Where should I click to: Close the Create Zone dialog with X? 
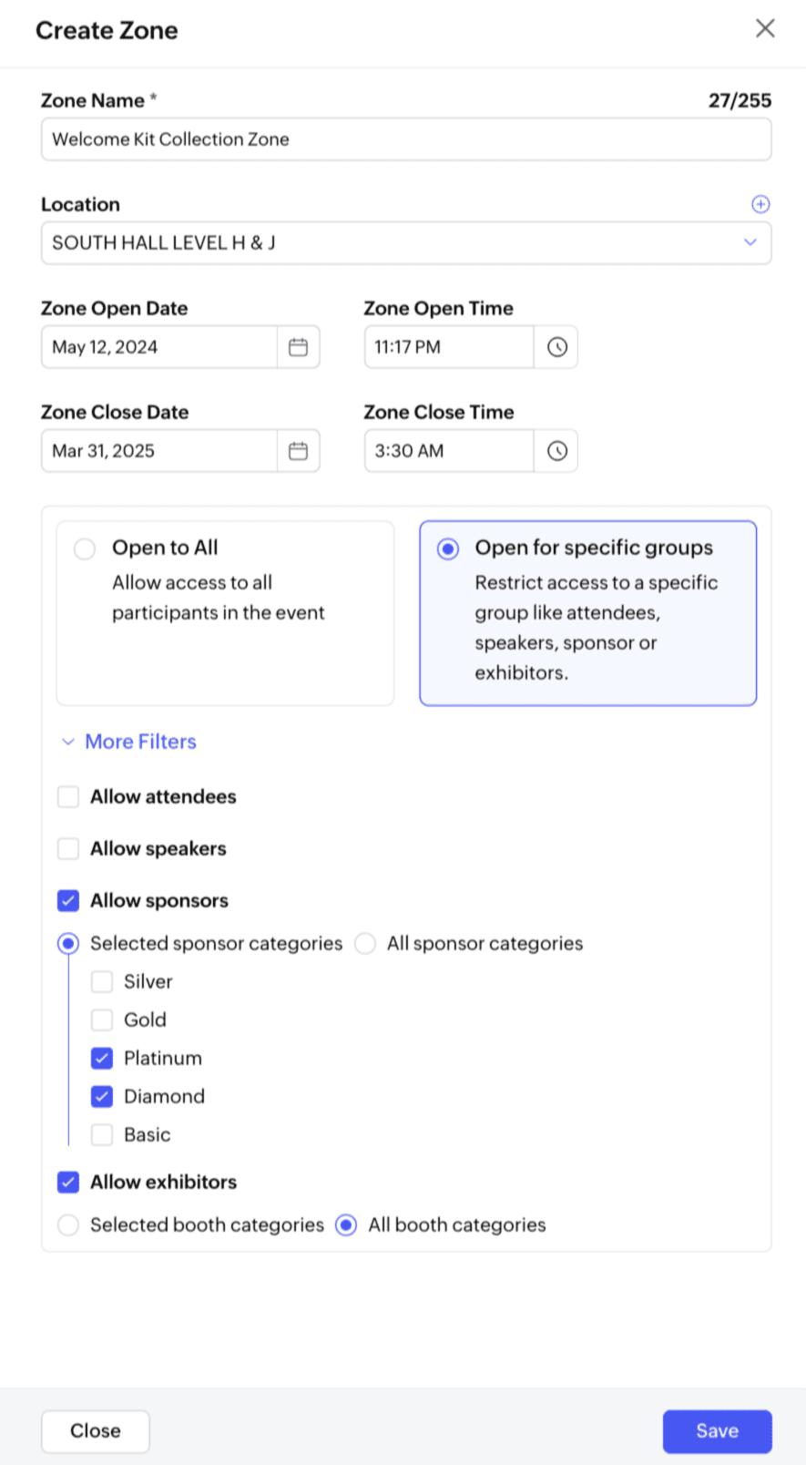pyautogui.click(x=765, y=28)
